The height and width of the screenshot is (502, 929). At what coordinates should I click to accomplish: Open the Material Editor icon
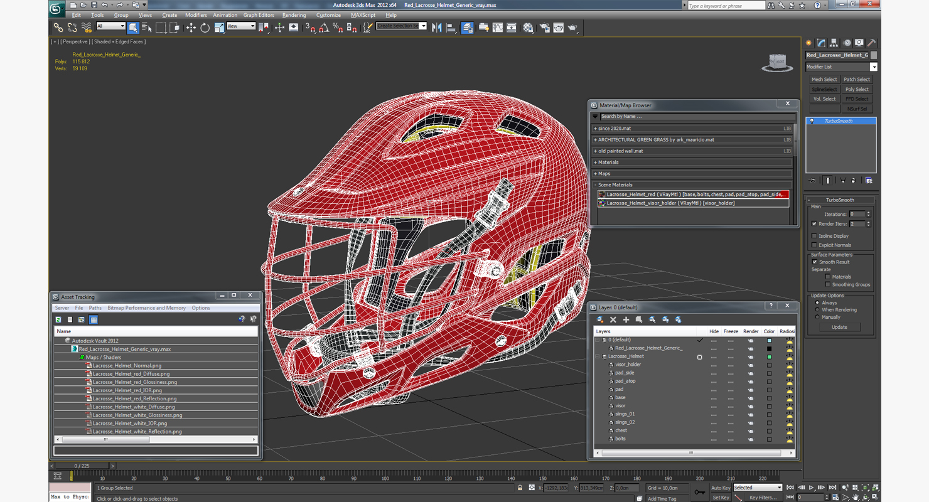528,28
